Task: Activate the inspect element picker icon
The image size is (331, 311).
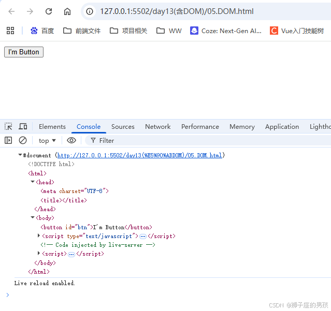Action: (8, 126)
